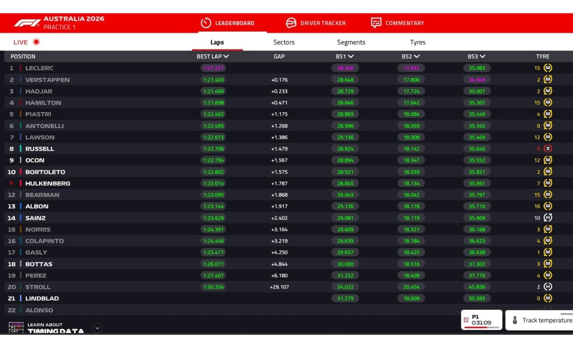Click the red LIVE indicator dot
This screenshot has width=573, height=348.
(36, 42)
